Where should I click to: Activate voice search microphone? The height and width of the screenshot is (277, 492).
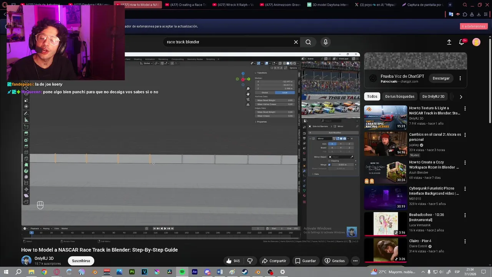[326, 42]
